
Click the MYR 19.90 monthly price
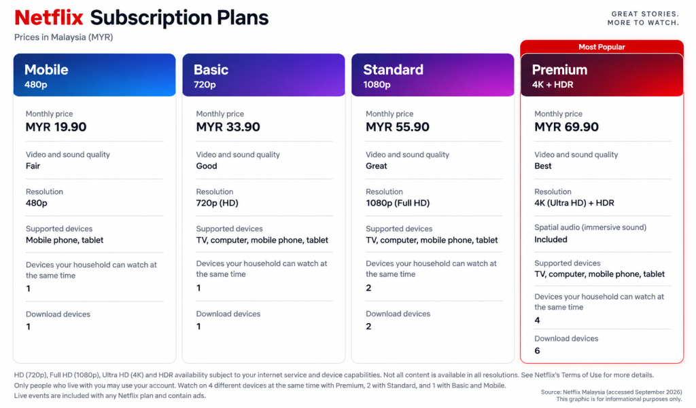56,127
